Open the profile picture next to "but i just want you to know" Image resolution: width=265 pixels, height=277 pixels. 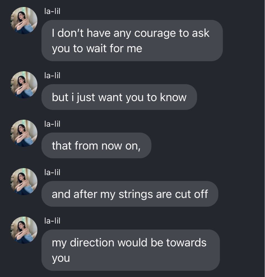click(x=24, y=85)
